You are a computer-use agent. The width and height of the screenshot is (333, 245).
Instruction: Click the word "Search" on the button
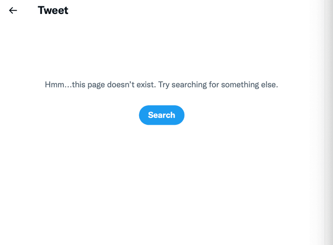coord(162,115)
